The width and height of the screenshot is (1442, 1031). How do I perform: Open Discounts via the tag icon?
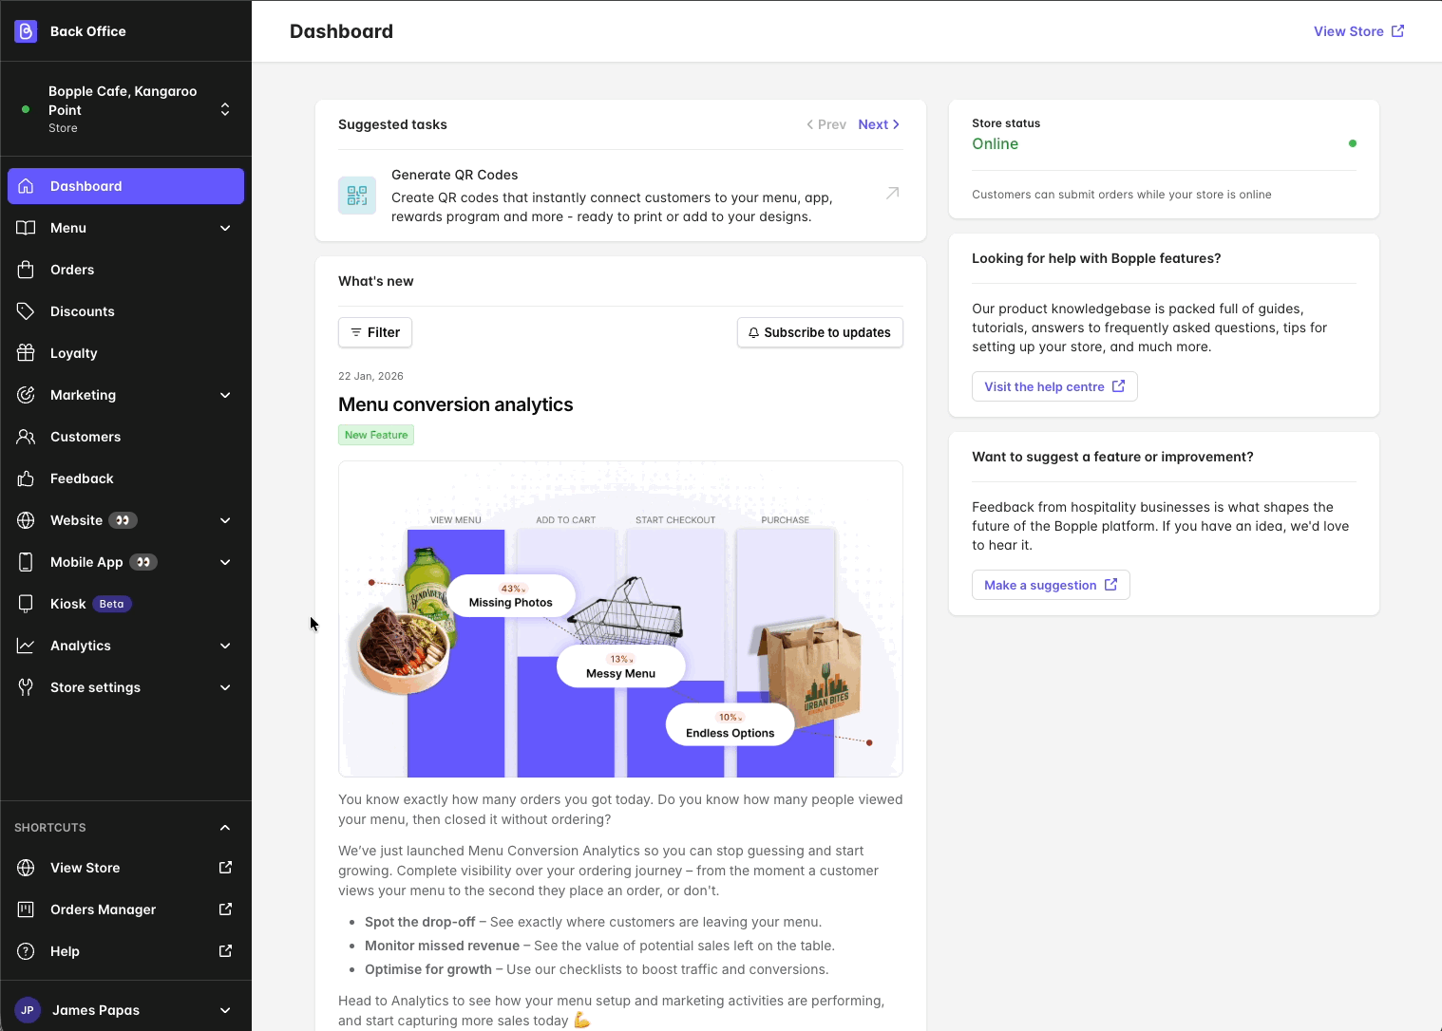tap(26, 311)
